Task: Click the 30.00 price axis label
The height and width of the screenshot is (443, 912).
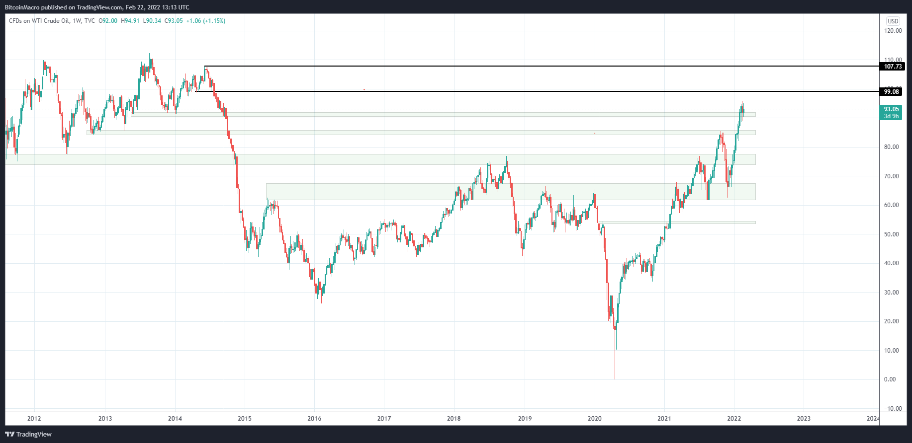Action: click(891, 293)
